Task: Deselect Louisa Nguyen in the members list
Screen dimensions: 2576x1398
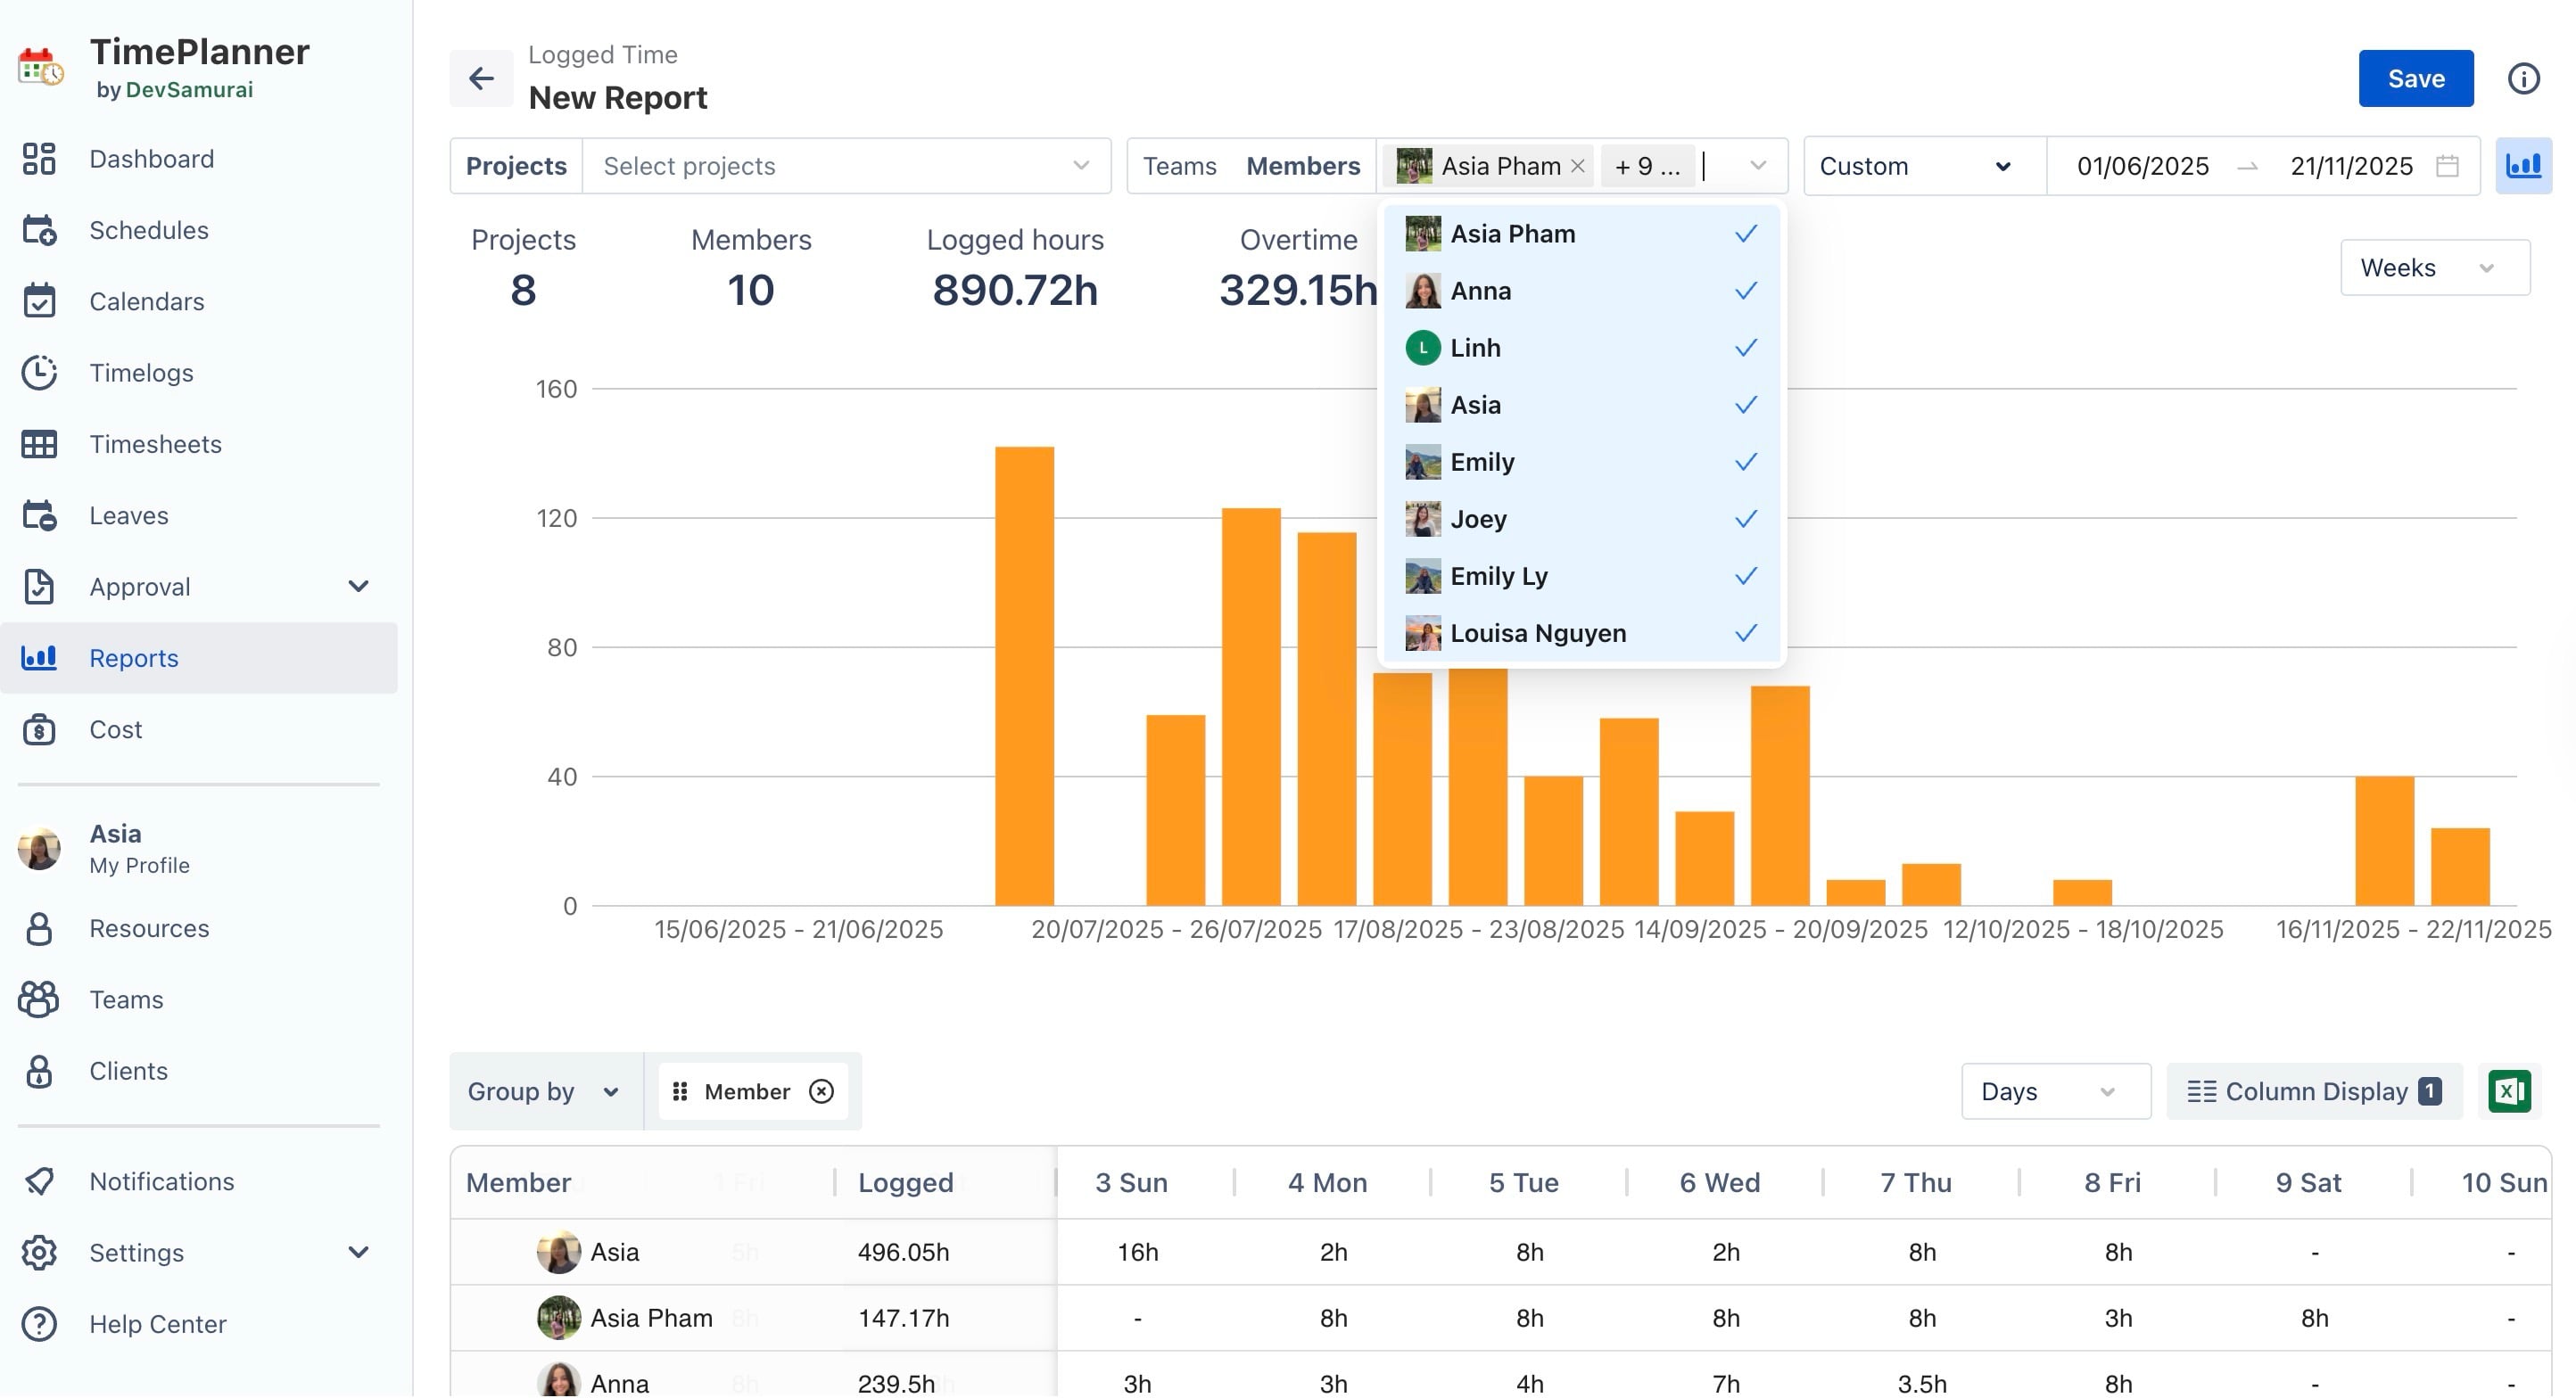Action: tap(1581, 634)
